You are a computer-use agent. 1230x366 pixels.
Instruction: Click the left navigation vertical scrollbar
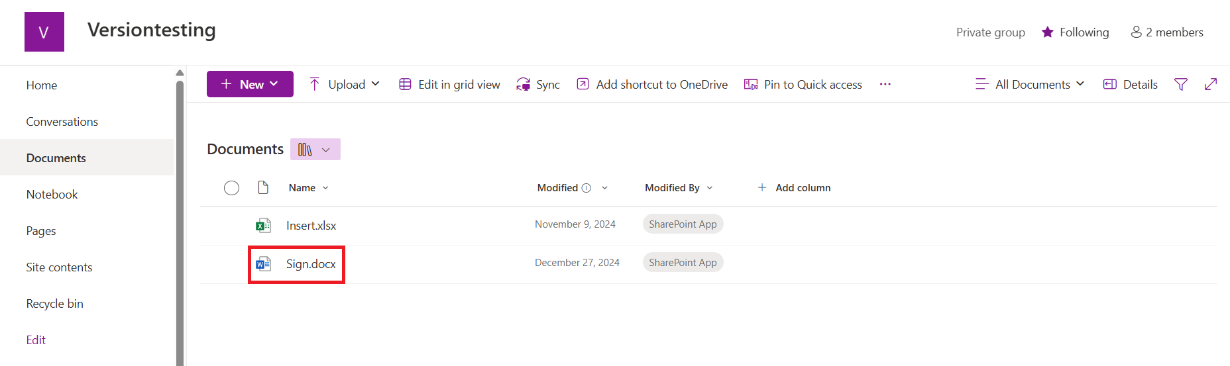pyautogui.click(x=180, y=223)
